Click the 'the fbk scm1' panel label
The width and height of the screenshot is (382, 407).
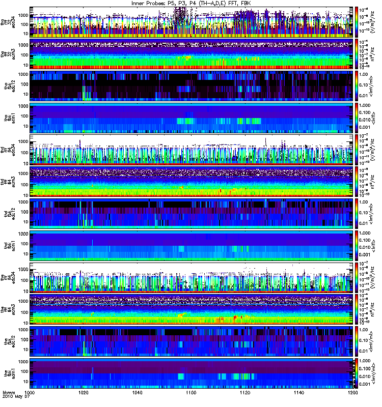pos(10,373)
